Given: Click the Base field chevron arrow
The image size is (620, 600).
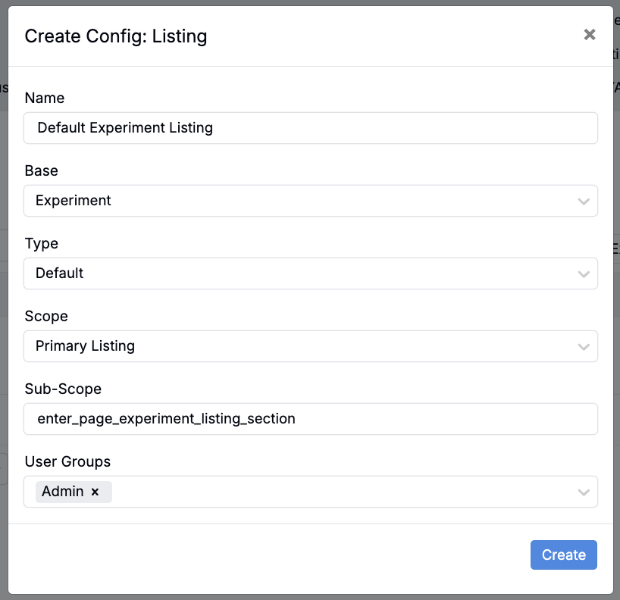Looking at the screenshot, I should [583, 202].
